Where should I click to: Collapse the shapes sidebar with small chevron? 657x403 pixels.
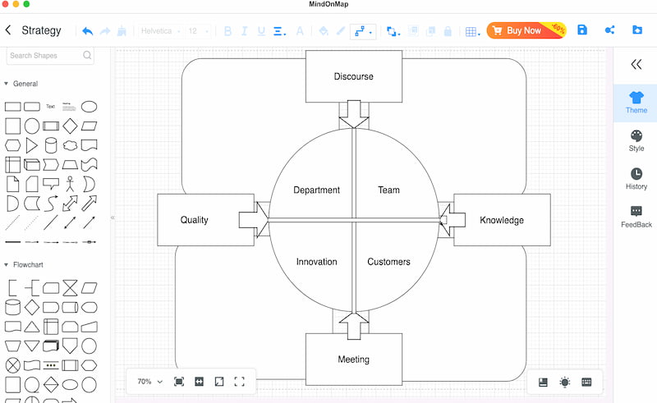pos(113,218)
